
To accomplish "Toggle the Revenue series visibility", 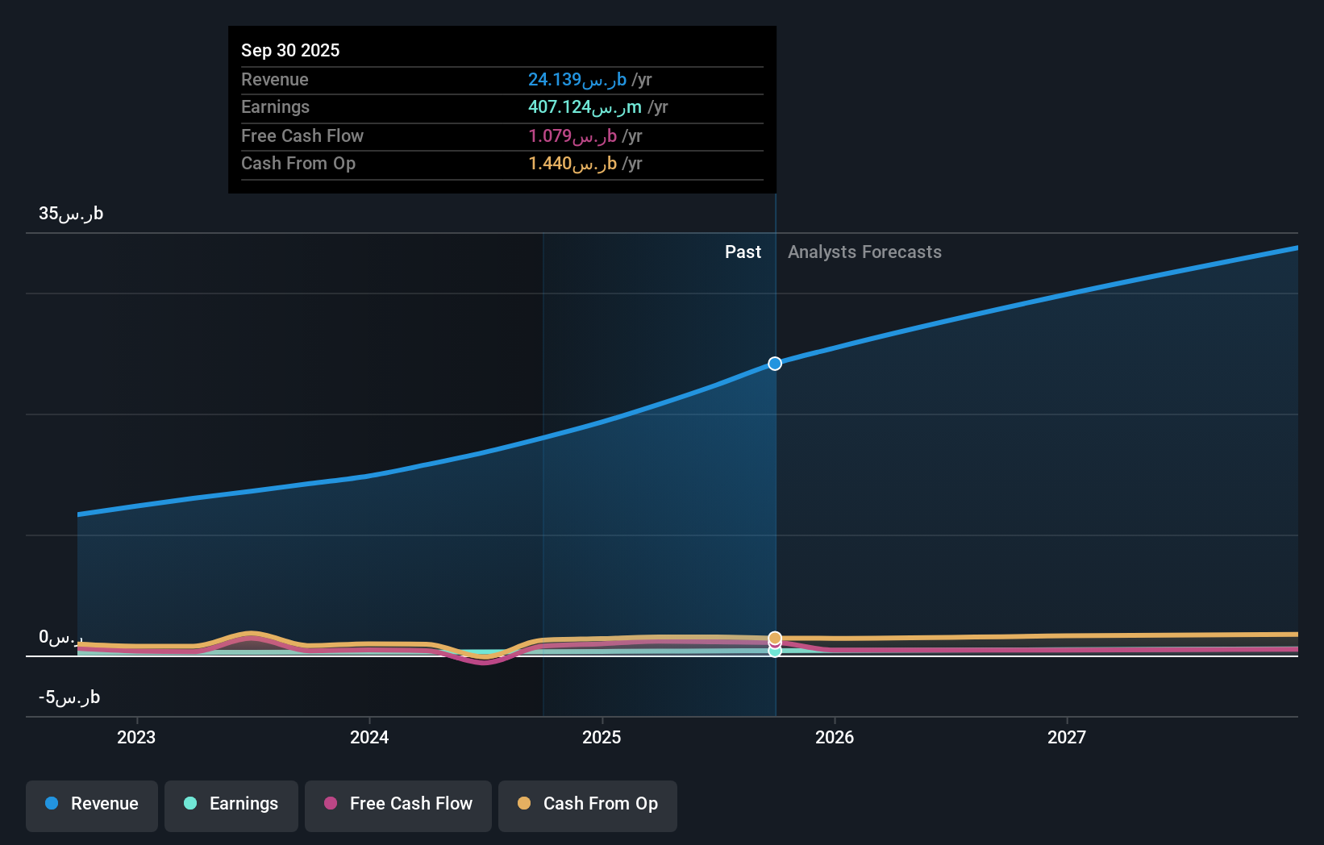I will pyautogui.click(x=91, y=805).
